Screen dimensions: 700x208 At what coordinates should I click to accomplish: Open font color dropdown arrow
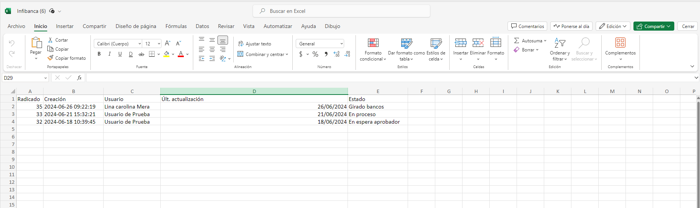(187, 54)
